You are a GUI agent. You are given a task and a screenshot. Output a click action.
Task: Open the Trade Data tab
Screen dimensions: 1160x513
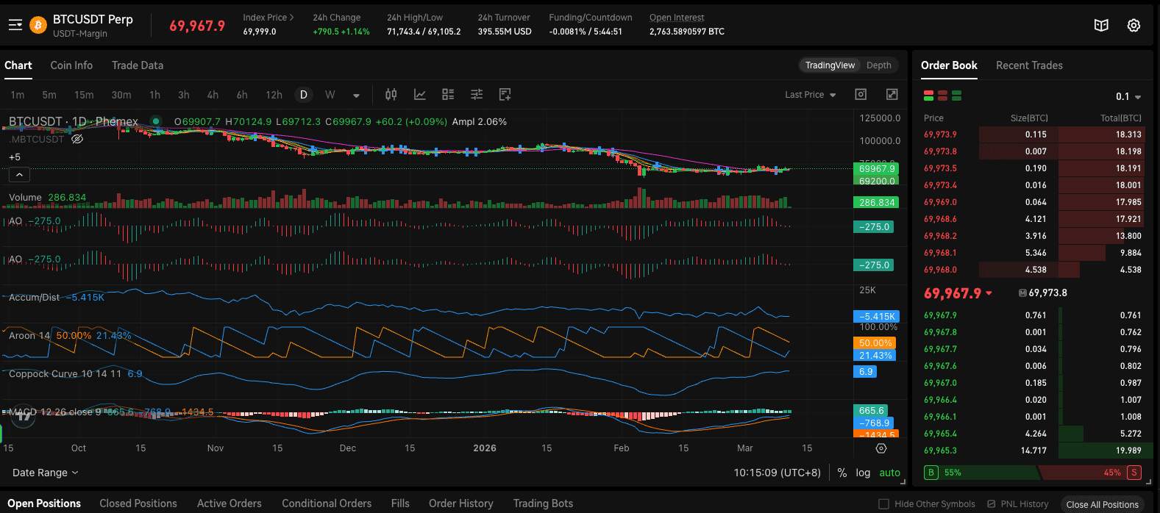pos(138,65)
